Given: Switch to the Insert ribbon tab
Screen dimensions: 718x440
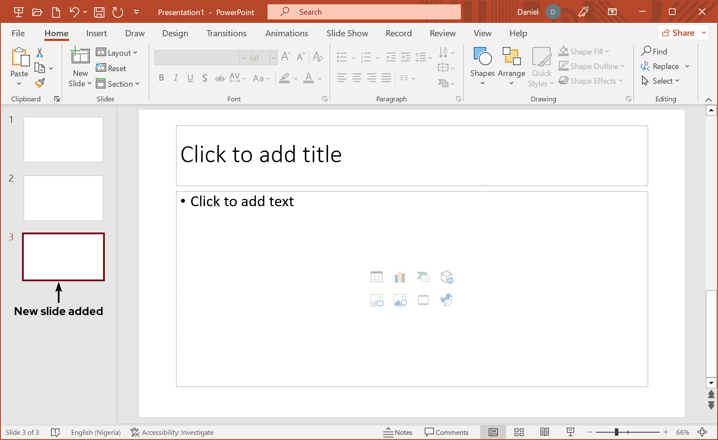Looking at the screenshot, I should pyautogui.click(x=96, y=33).
